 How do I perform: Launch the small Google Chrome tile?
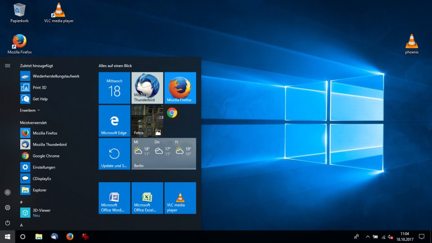coord(172,112)
